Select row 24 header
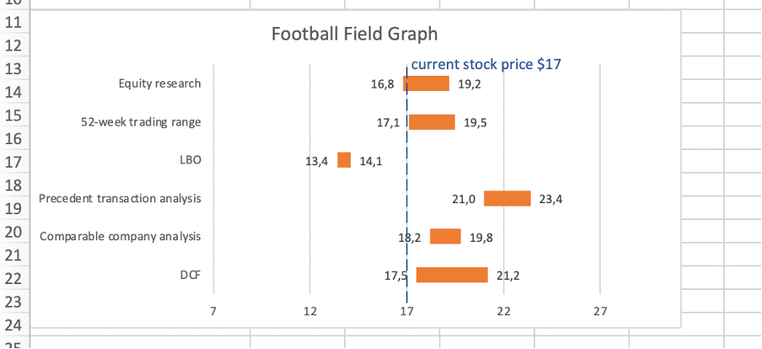 13,325
